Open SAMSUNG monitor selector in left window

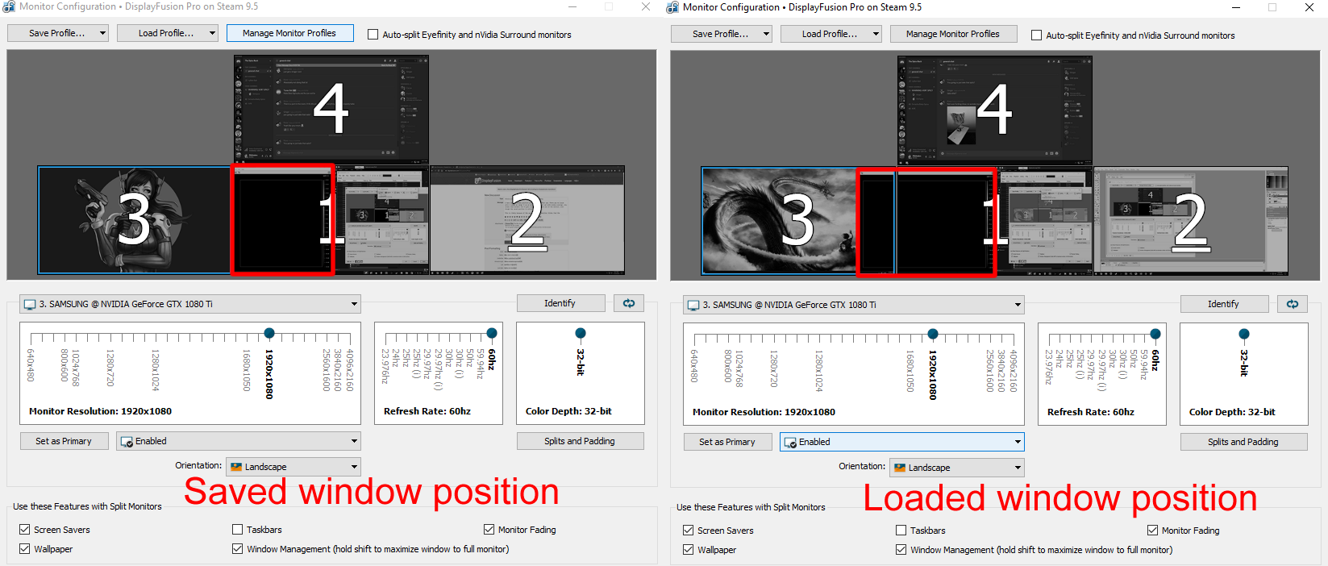click(x=190, y=304)
